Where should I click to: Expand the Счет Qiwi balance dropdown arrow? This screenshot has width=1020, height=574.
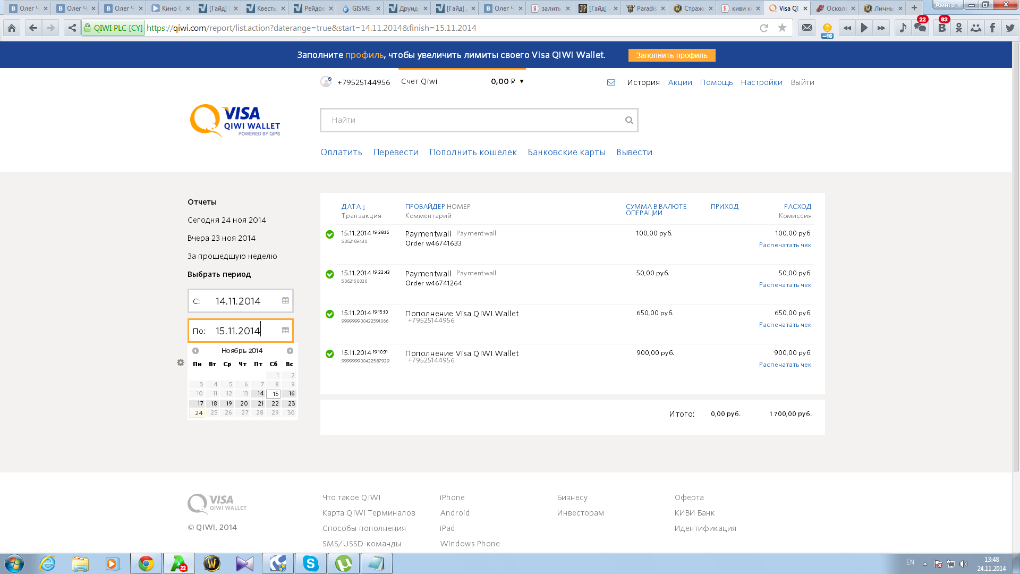pos(522,81)
